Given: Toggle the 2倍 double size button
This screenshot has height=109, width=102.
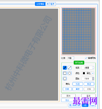Looking at the screenshot, I should pos(85,105).
